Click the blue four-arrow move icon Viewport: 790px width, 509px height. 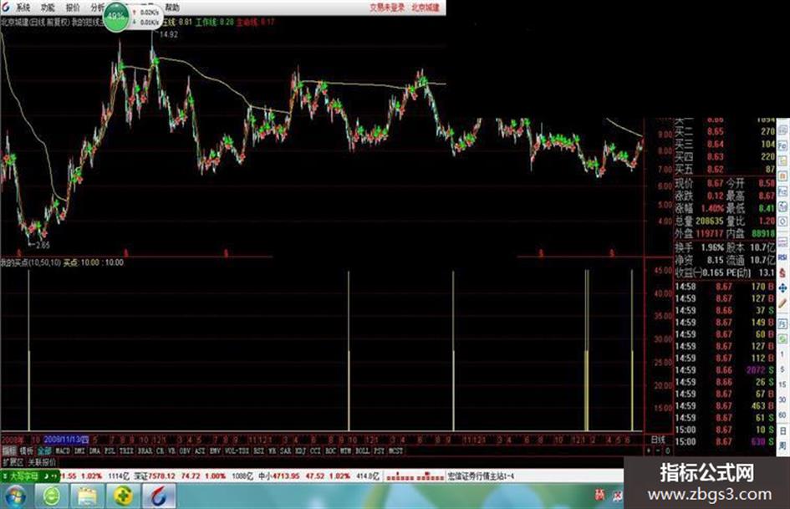tap(783, 288)
